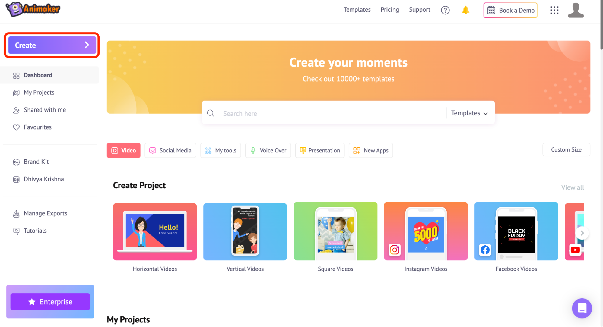The image size is (603, 327).
Task: Select the Shared with me icon
Action: (16, 109)
